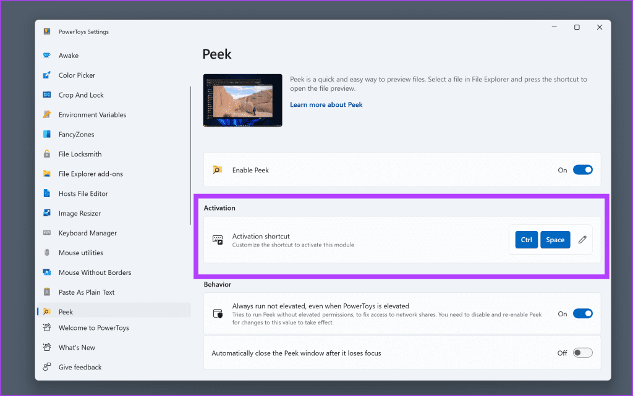Click the Space key button
The height and width of the screenshot is (396, 633).
(555, 240)
